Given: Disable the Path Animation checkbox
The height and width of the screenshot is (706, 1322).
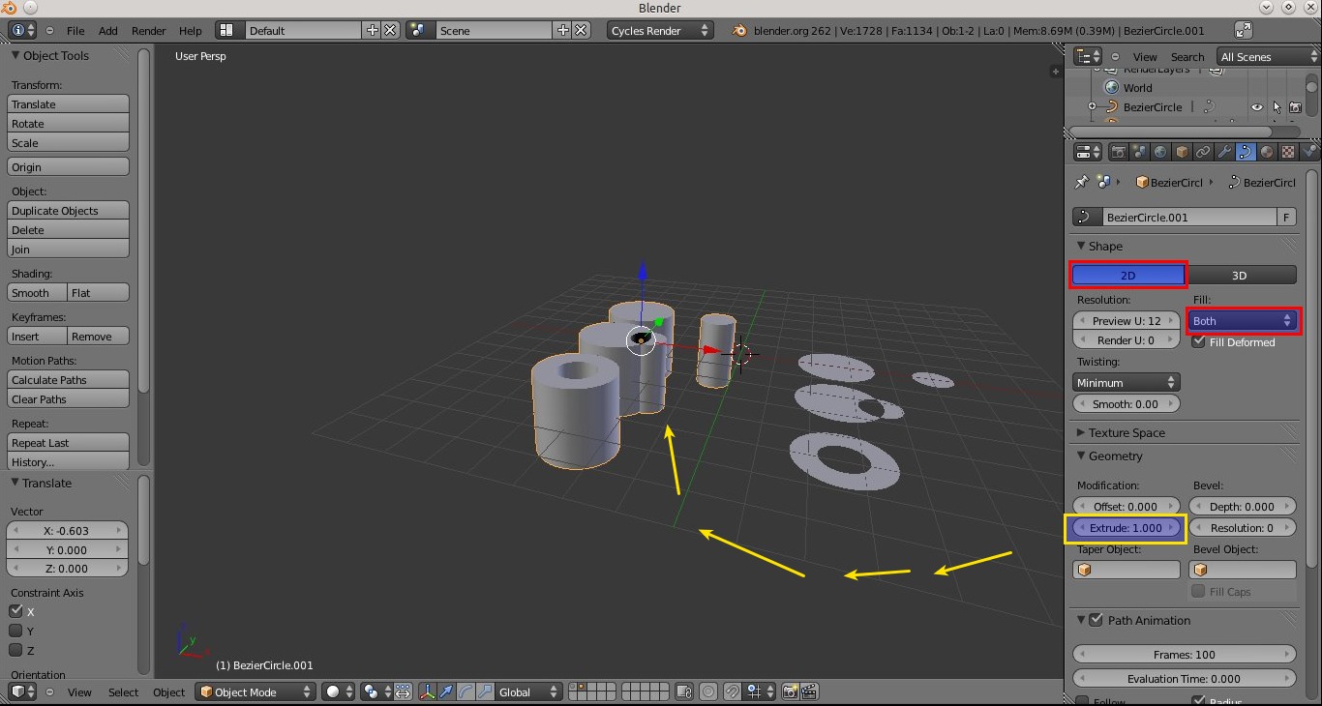Looking at the screenshot, I should [x=1097, y=620].
